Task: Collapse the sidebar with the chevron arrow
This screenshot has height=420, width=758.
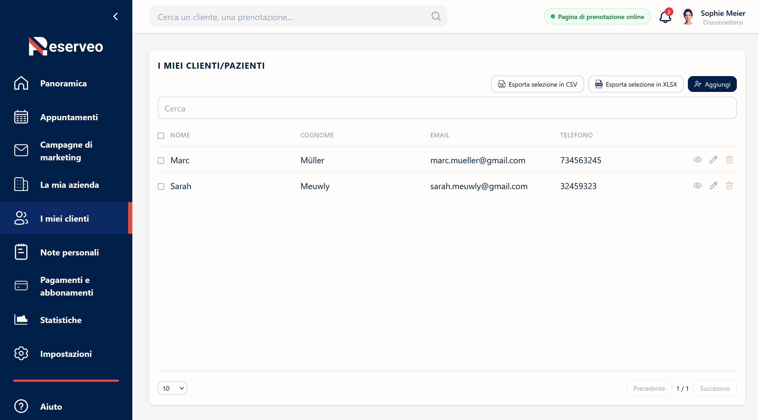Action: [x=116, y=16]
